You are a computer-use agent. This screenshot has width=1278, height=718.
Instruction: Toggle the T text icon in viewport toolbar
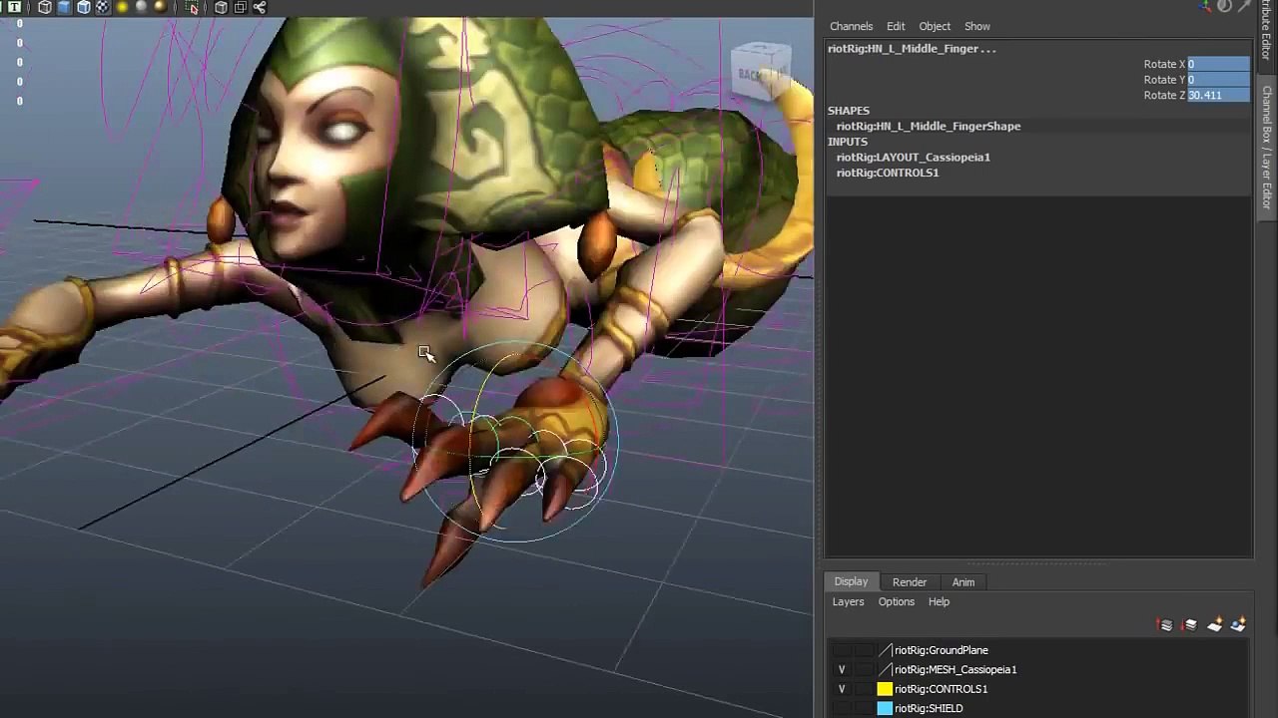click(x=14, y=7)
